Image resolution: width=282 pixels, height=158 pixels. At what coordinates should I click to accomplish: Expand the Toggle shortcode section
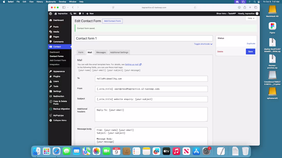pos(203,44)
